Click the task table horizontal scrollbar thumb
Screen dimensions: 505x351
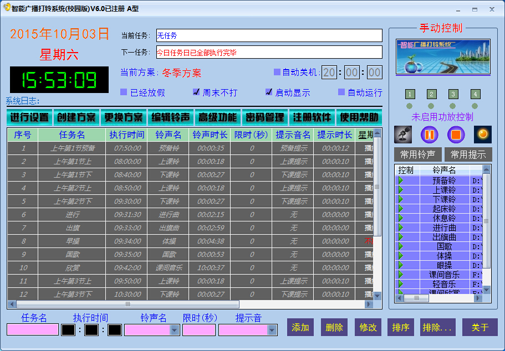[x=127, y=304]
